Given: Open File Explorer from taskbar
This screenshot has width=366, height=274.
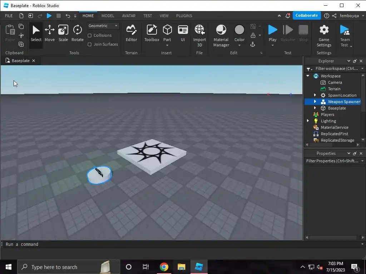Looking at the screenshot, I should coord(181,267).
